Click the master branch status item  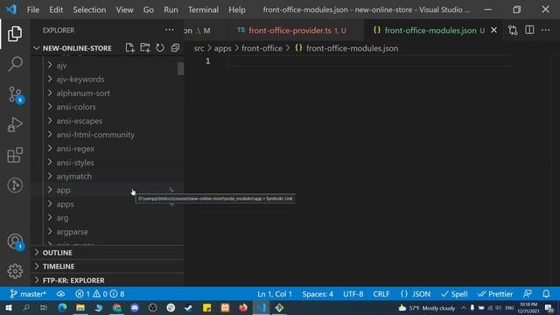[27, 294]
